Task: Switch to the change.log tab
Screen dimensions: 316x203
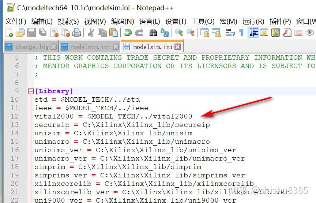Action: [31, 47]
